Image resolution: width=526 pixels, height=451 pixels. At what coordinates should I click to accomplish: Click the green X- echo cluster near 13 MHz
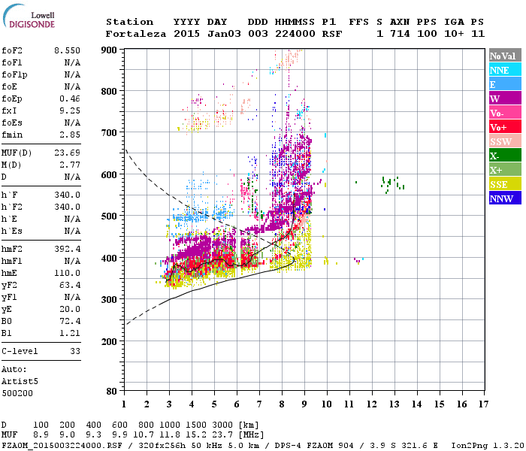coord(392,185)
